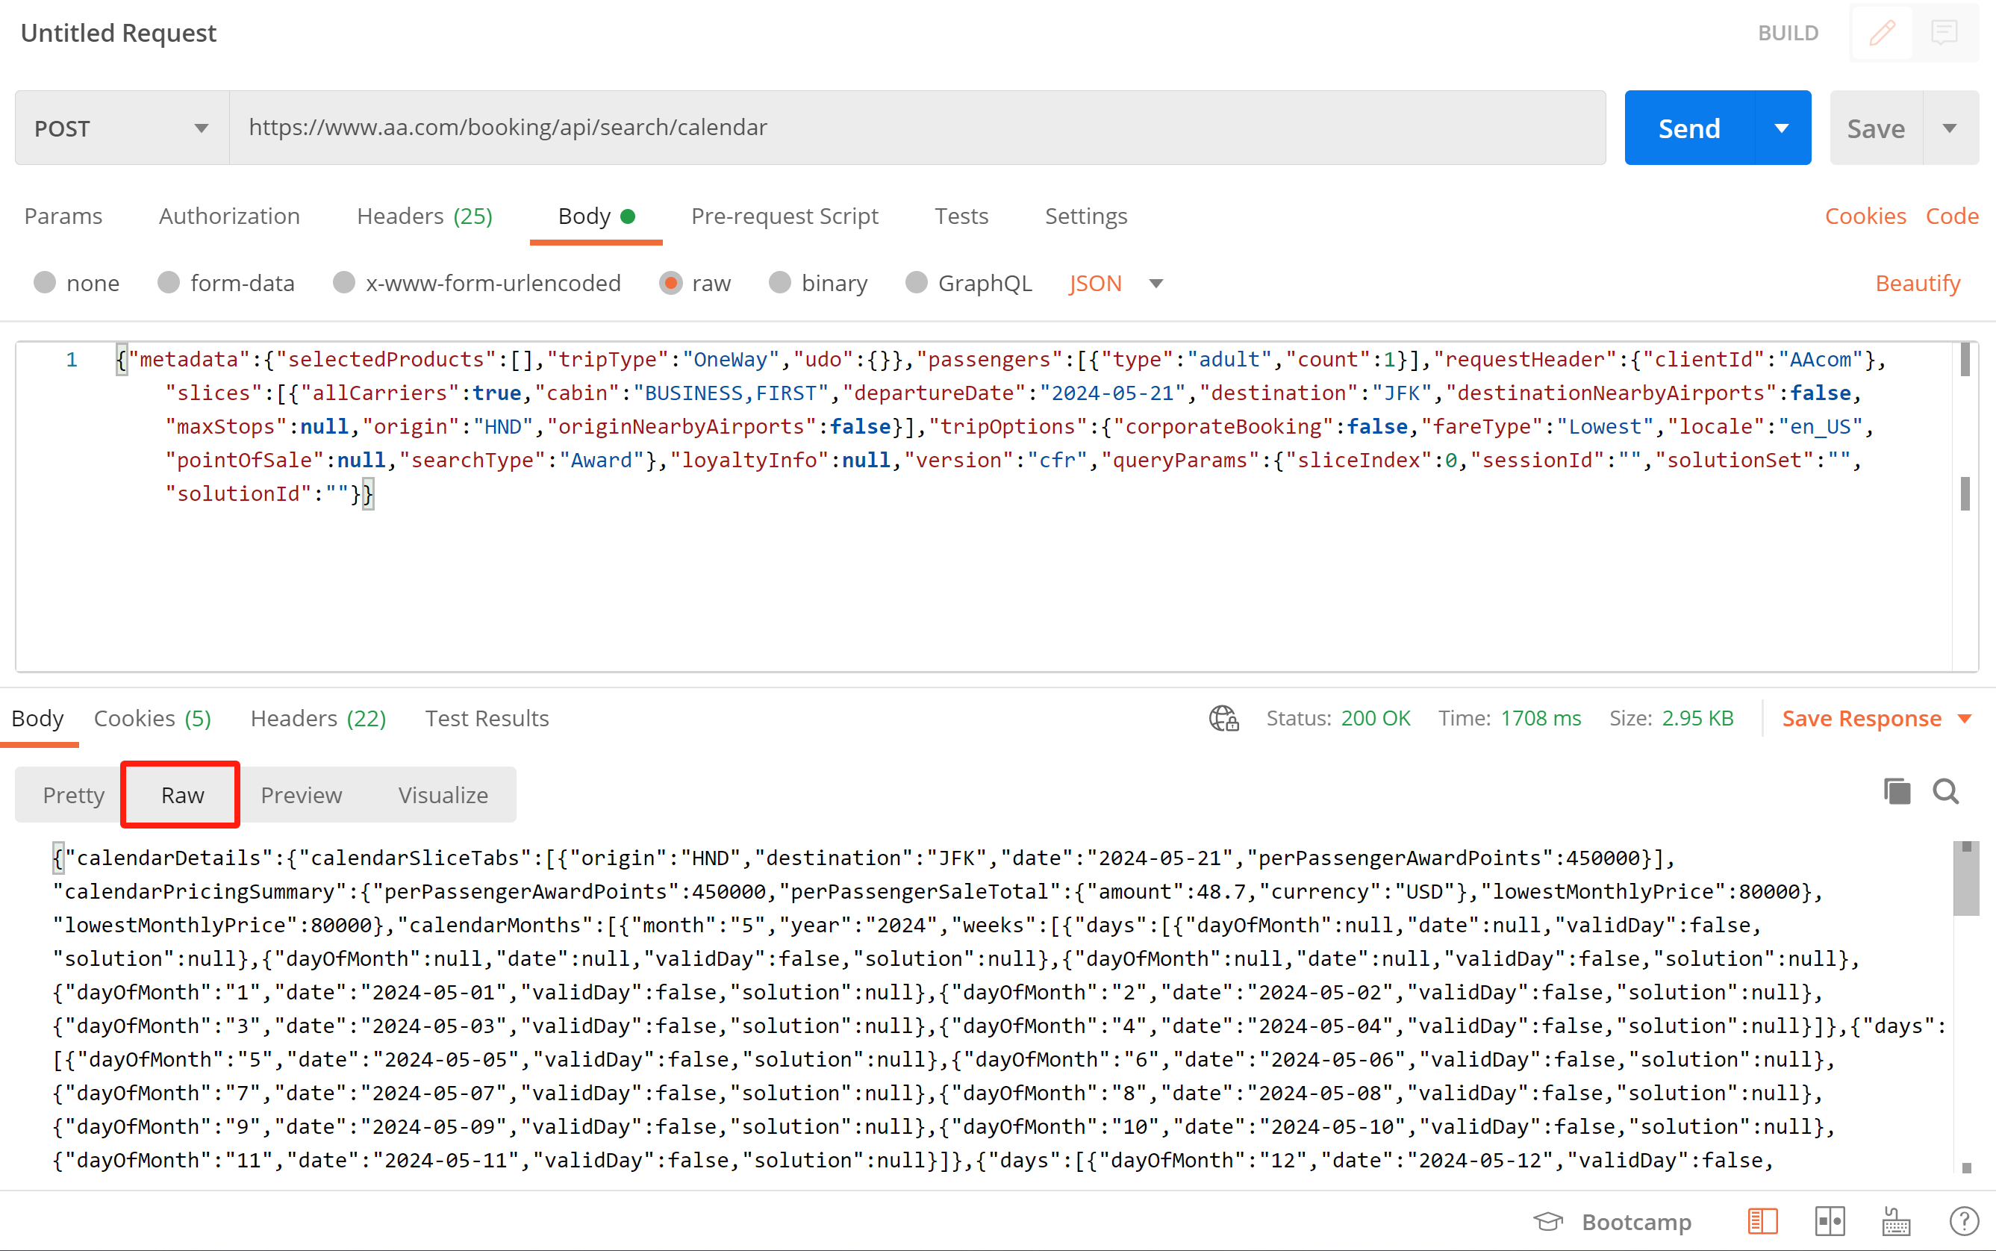Viewport: 1996px width, 1251px height.
Task: Click the Save button
Action: point(1876,128)
